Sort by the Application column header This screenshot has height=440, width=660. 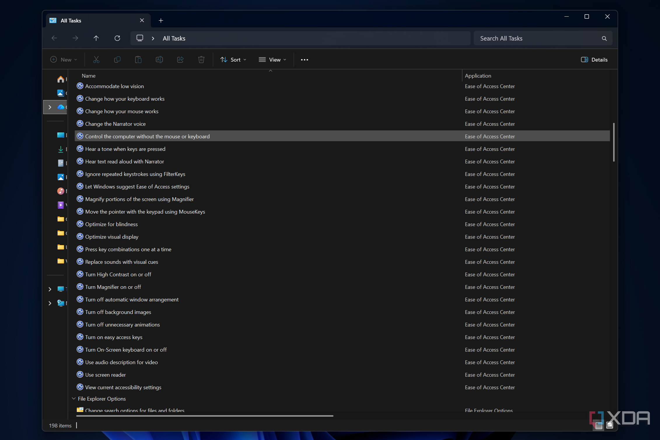478,76
